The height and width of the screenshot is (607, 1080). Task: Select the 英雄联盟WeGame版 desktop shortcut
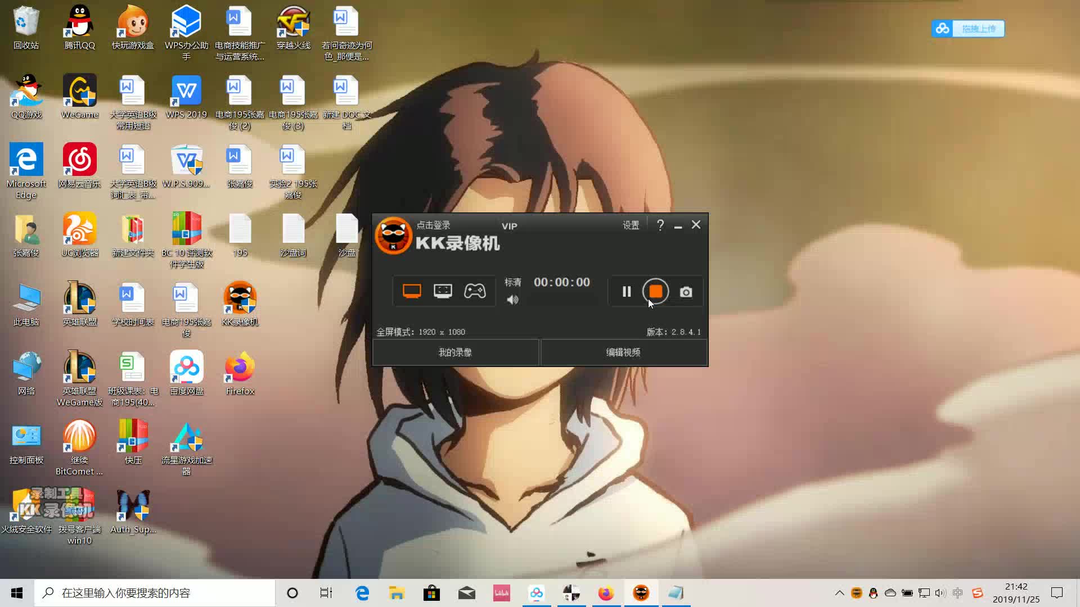point(80,379)
